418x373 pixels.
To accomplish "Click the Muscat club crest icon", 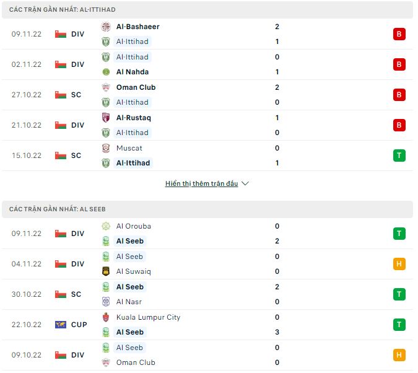I will pos(106,148).
